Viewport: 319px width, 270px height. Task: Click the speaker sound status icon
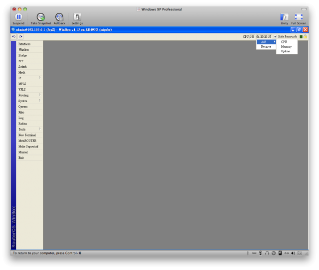(x=293, y=253)
